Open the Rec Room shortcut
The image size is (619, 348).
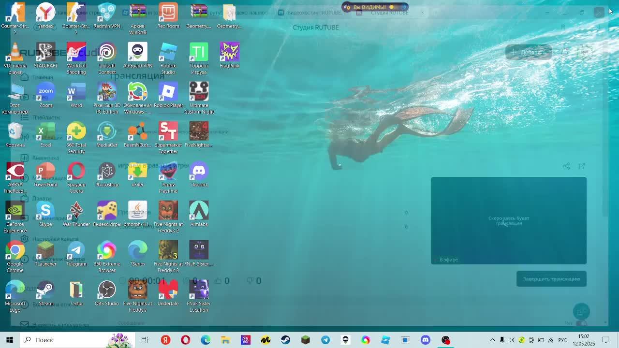pos(168,16)
